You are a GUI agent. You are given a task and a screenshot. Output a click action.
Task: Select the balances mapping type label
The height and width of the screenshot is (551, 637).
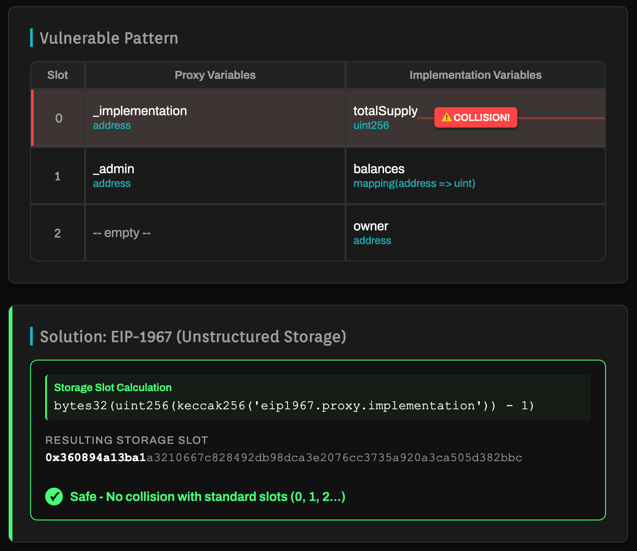[x=414, y=183]
